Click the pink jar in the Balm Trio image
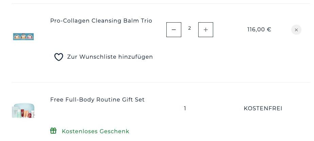 30,36
